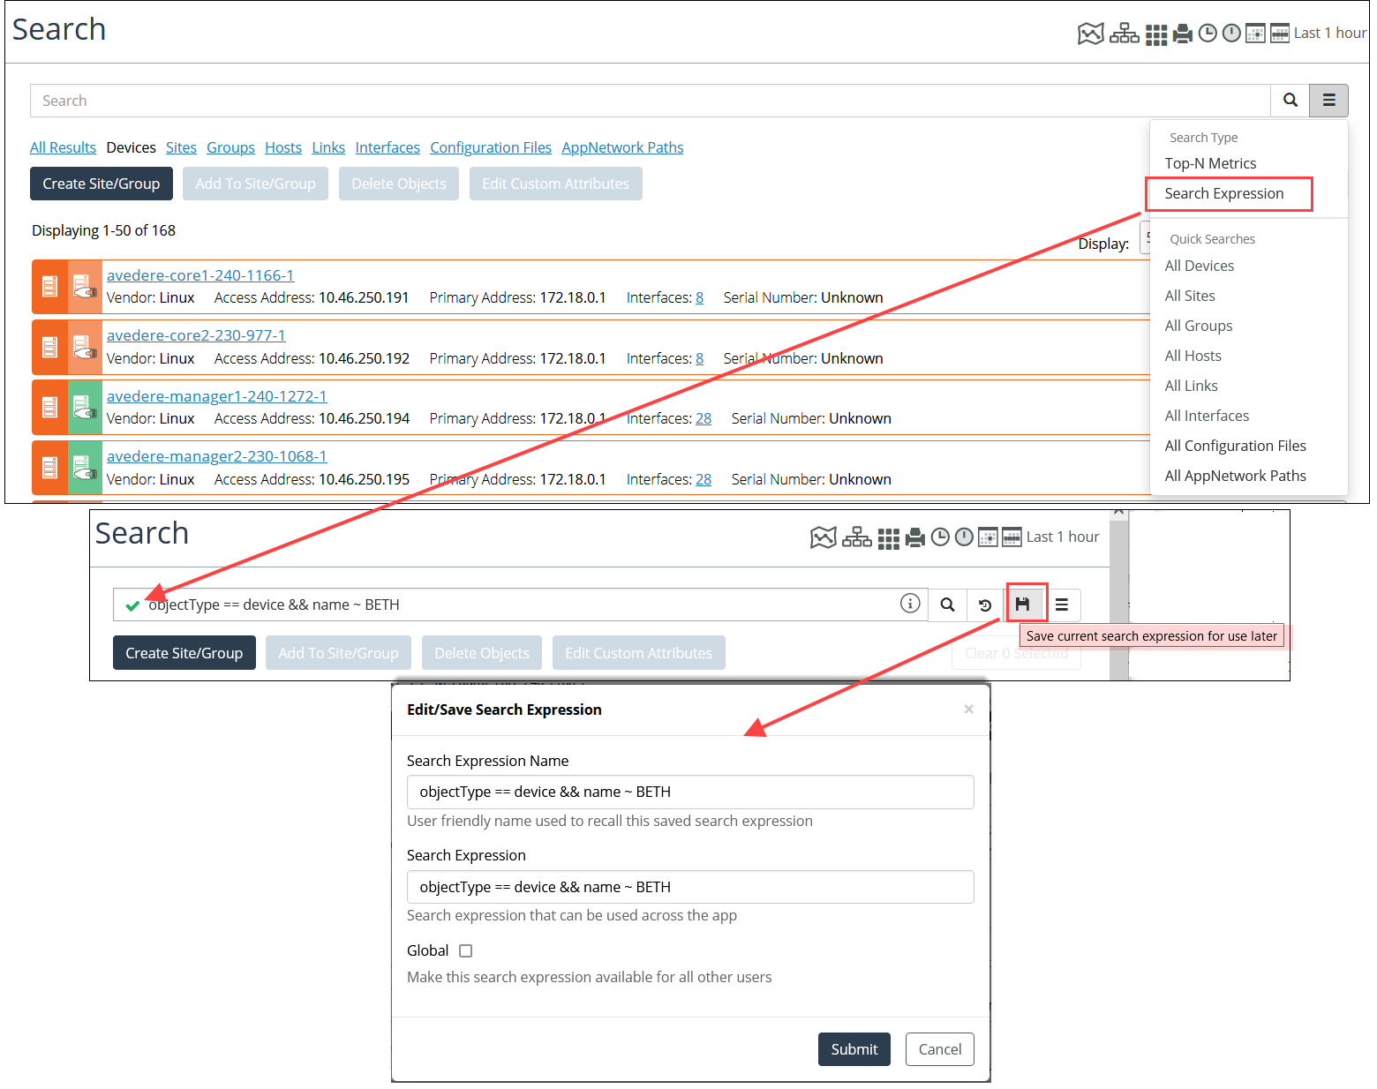Cancel the Edit/Save Search Expression dialog
The height and width of the screenshot is (1089, 1377).
pyautogui.click(x=939, y=1049)
